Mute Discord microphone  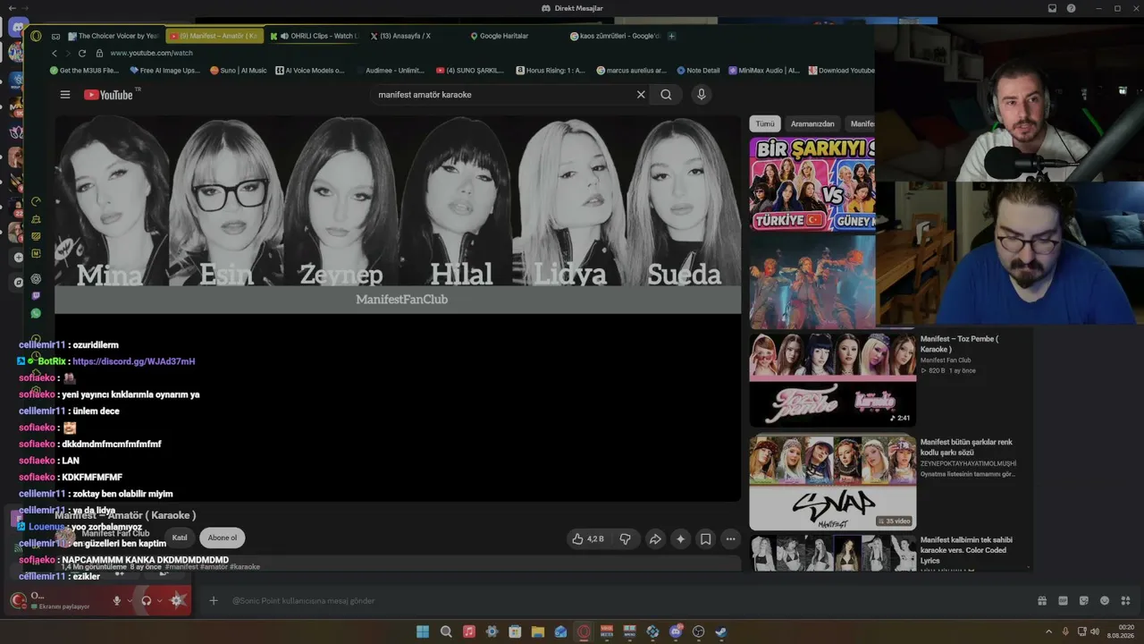pyautogui.click(x=116, y=601)
